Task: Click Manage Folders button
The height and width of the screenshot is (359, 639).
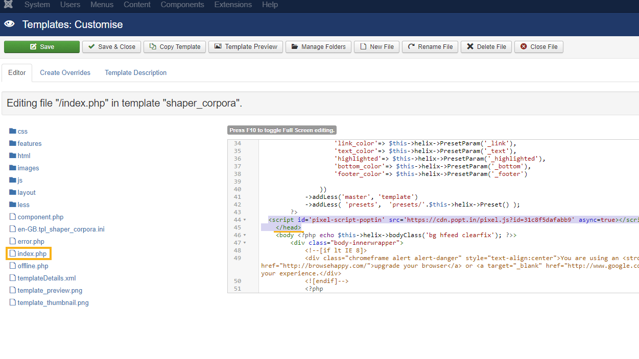Action: pyautogui.click(x=318, y=46)
